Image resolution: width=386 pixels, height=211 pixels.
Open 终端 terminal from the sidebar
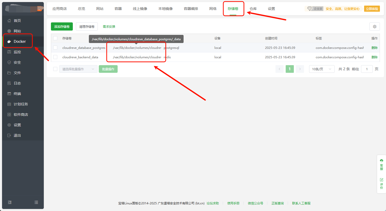[x=17, y=94]
